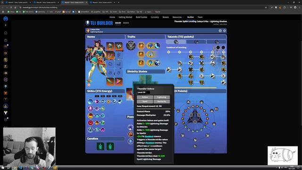The width and height of the screenshot is (302, 170).
Task: Click the Divinity Slates panel header
Action: pyautogui.click(x=145, y=71)
